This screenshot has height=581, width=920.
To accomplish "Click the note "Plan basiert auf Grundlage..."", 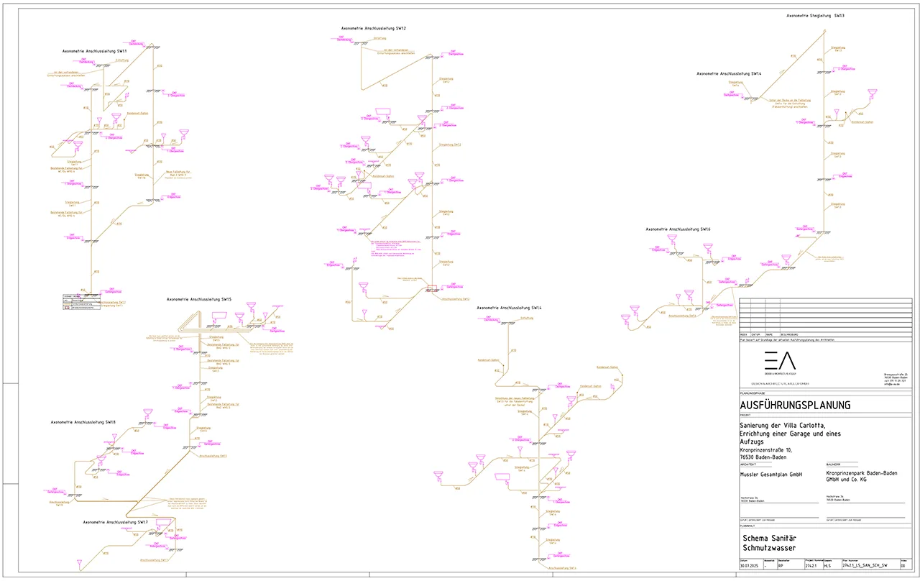I will pyautogui.click(x=786, y=339).
